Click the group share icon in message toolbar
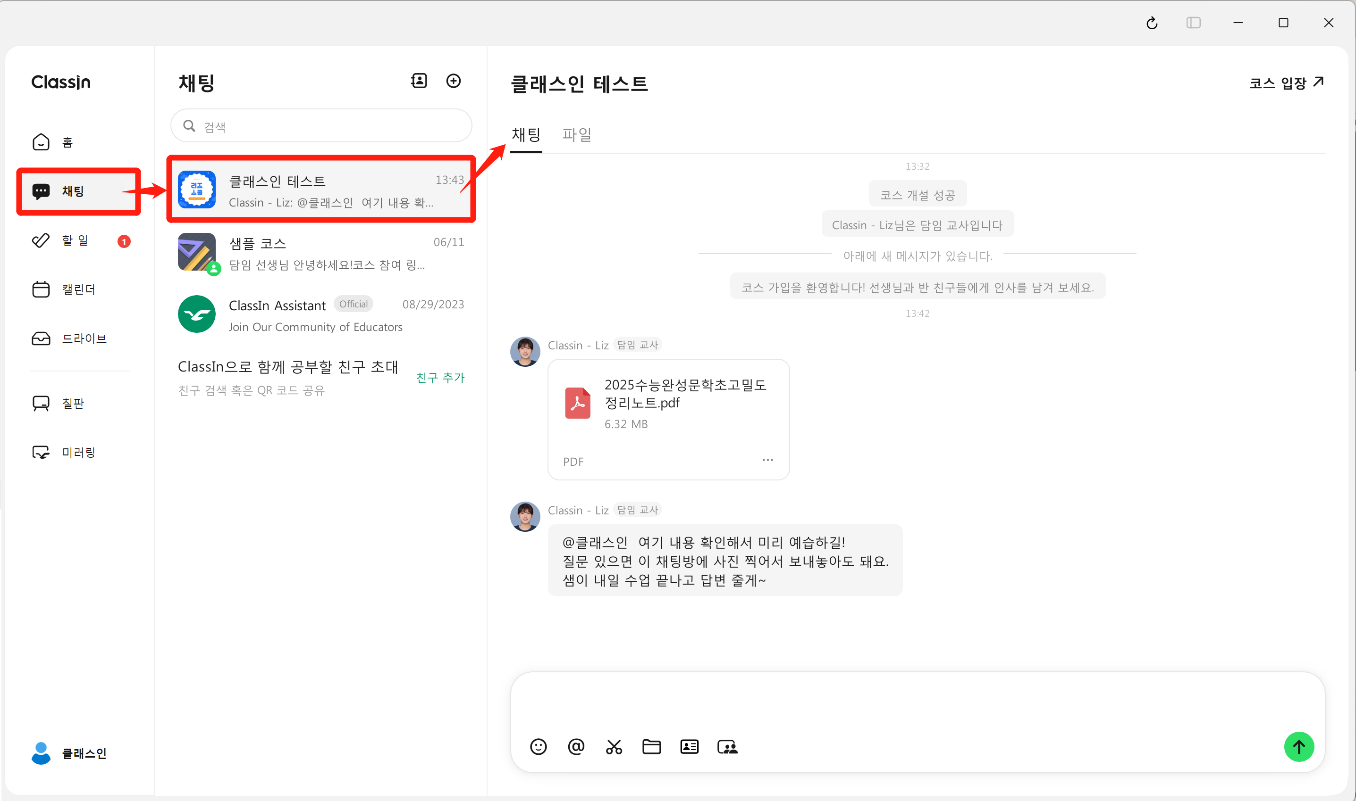 point(727,746)
